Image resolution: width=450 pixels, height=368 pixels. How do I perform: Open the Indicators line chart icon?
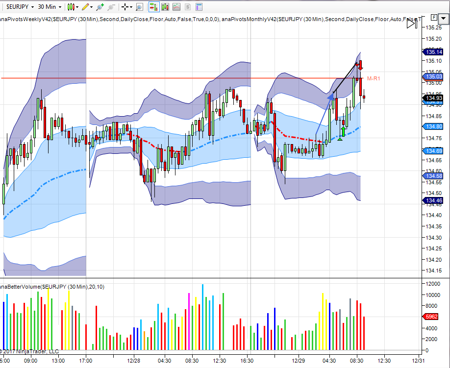tap(176, 7)
